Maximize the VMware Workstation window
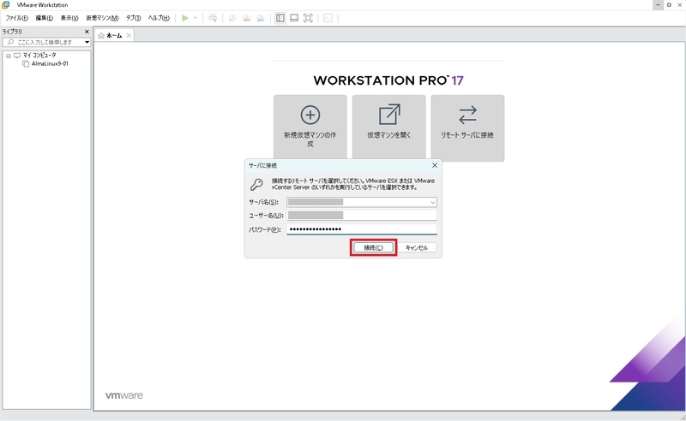This screenshot has width=686, height=421. tap(669, 5)
